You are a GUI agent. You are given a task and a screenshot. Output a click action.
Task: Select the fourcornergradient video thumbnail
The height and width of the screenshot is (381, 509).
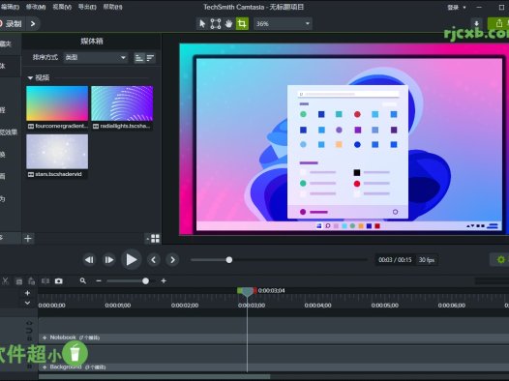click(x=57, y=103)
